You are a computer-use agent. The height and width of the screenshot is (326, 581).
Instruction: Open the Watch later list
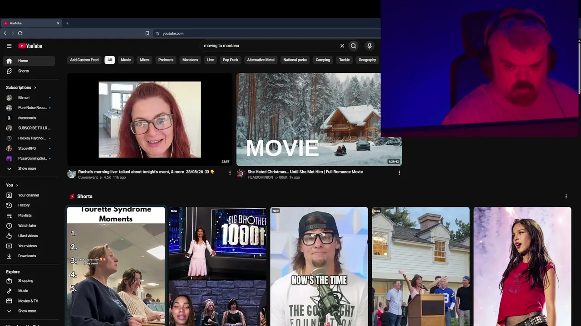coord(29,225)
